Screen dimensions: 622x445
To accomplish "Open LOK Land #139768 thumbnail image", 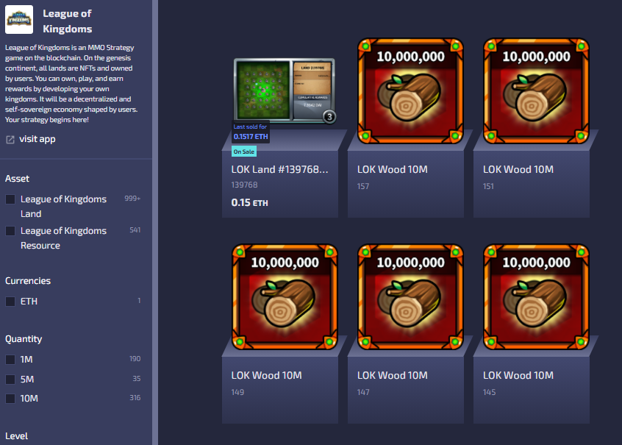I will (285, 90).
